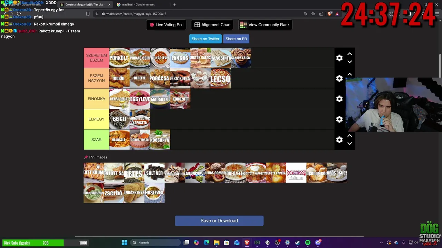Select the KOCSONYA food image
Viewport: 442px width, 248px height.
pyautogui.click(x=160, y=139)
